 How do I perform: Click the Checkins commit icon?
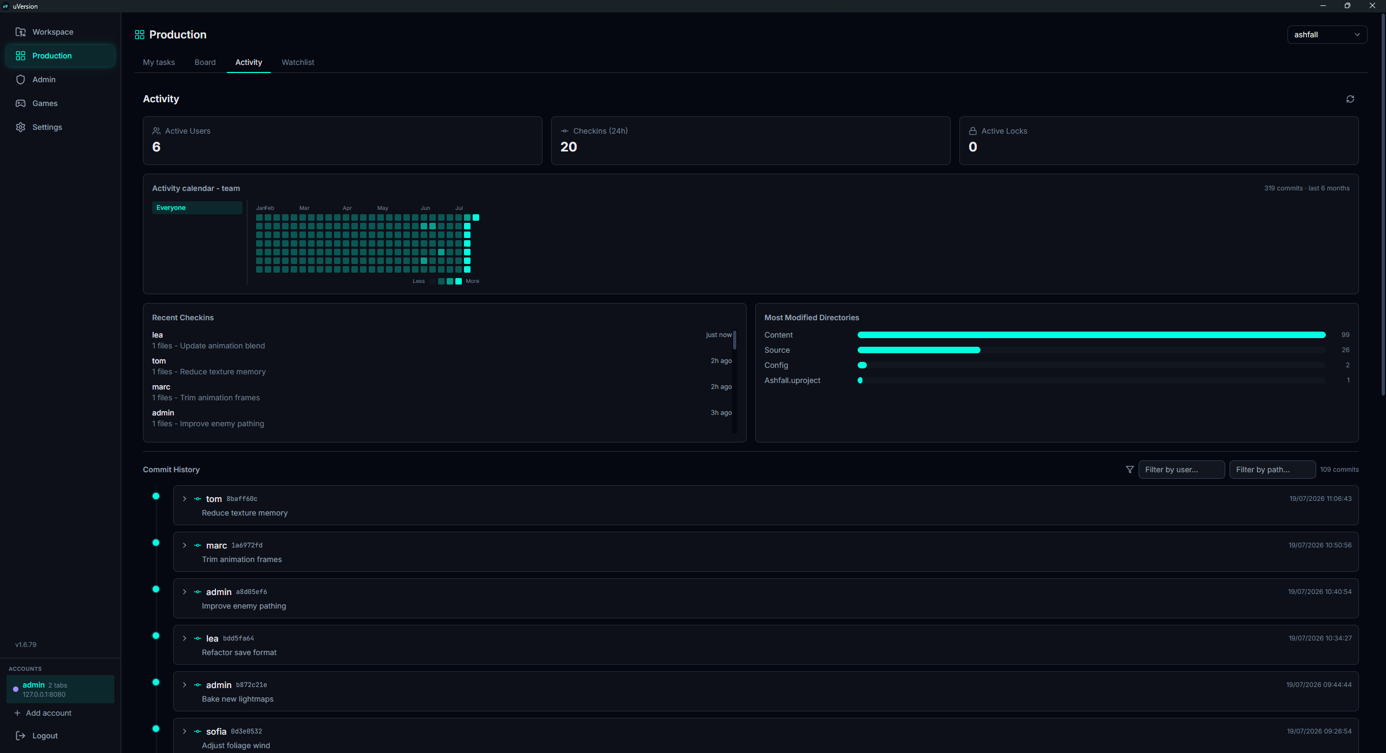coord(565,131)
